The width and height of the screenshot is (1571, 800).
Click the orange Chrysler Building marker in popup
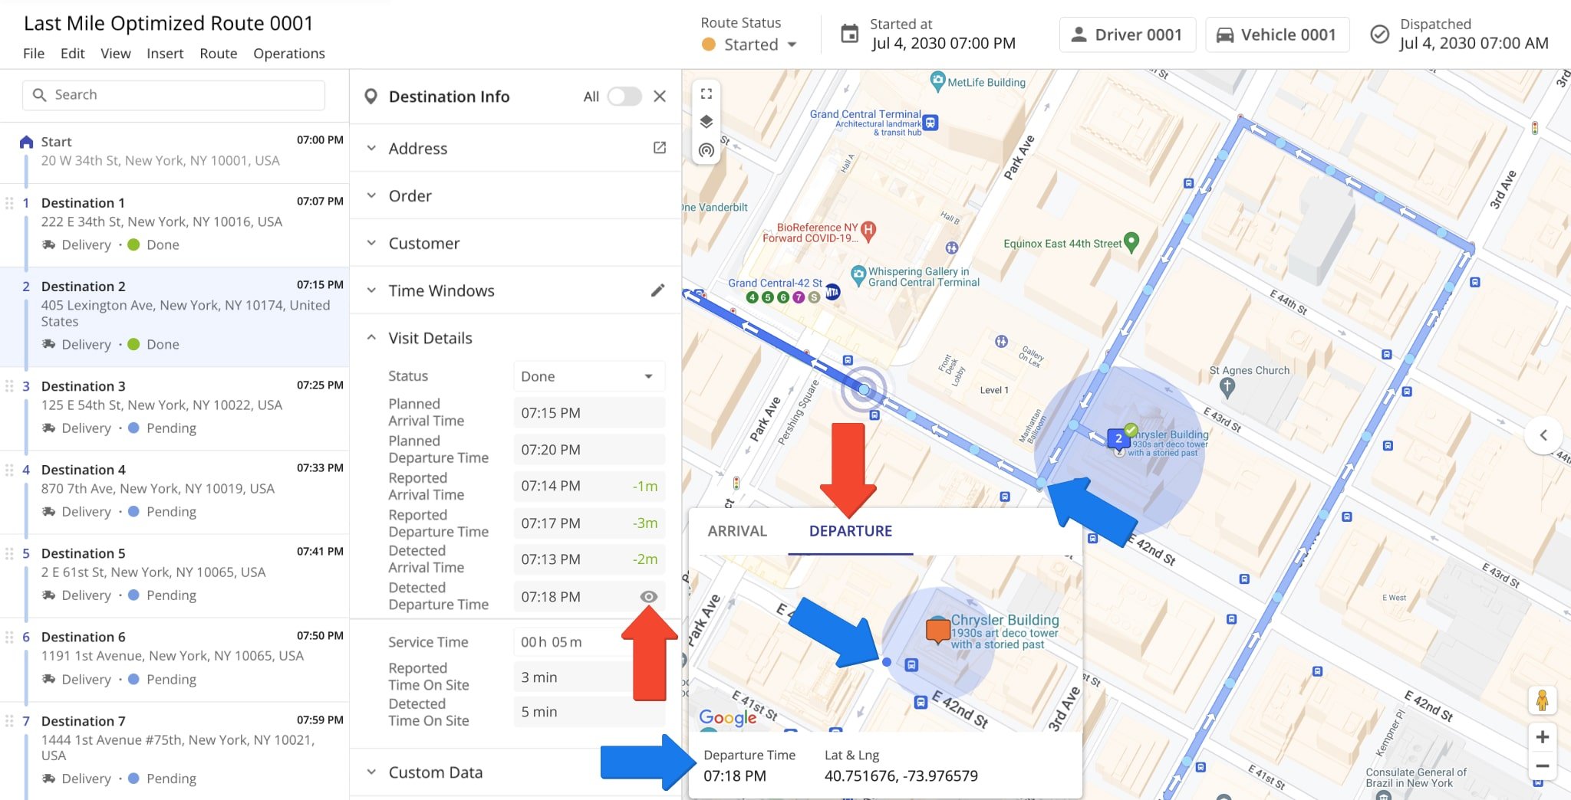[x=938, y=630]
